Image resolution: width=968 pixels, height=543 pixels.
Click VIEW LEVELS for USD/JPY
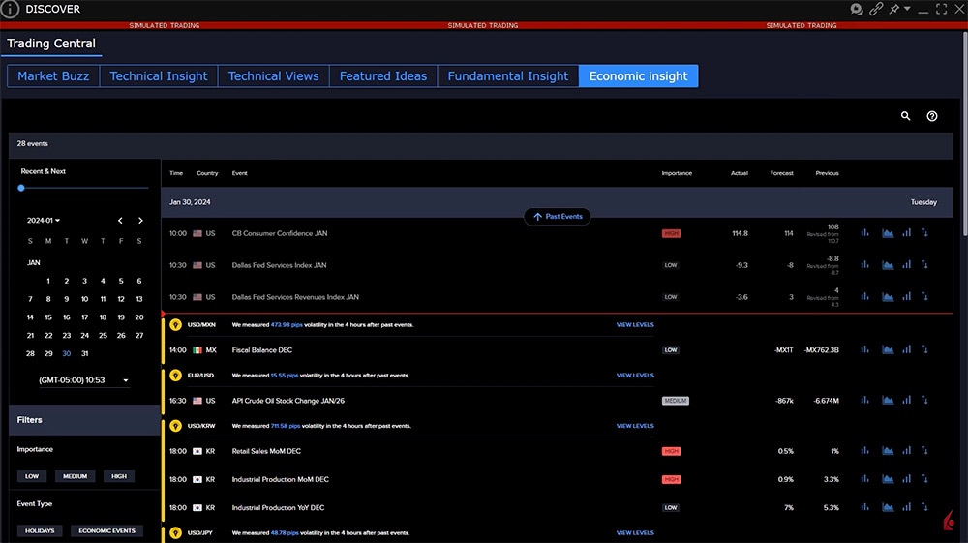point(635,532)
